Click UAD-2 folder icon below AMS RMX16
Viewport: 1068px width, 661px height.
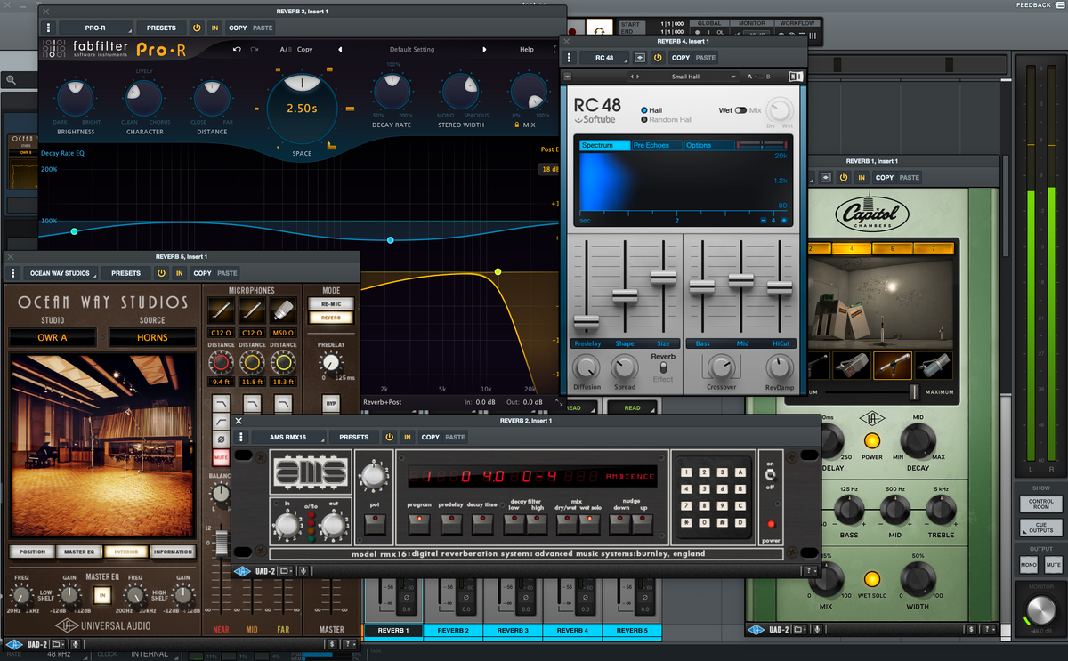click(286, 571)
